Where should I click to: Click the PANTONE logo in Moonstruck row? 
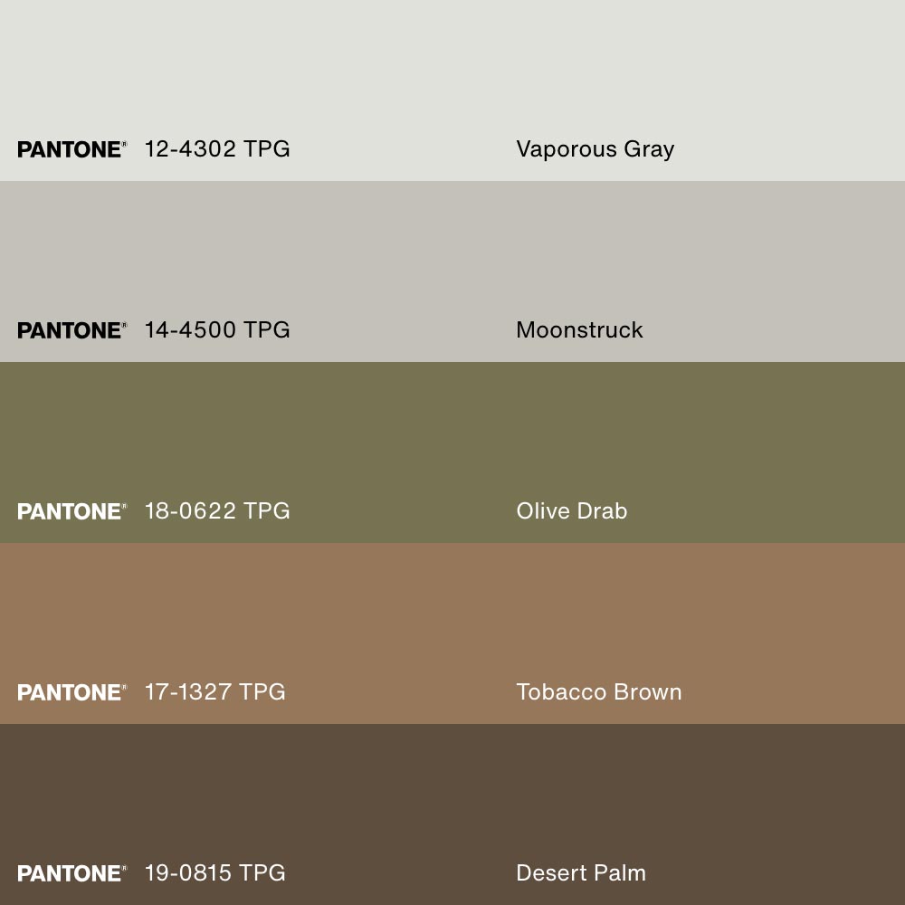click(71, 330)
